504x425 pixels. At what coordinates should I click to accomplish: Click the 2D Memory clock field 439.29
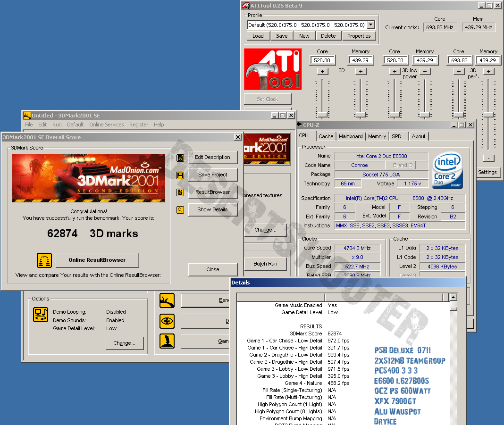click(x=361, y=60)
